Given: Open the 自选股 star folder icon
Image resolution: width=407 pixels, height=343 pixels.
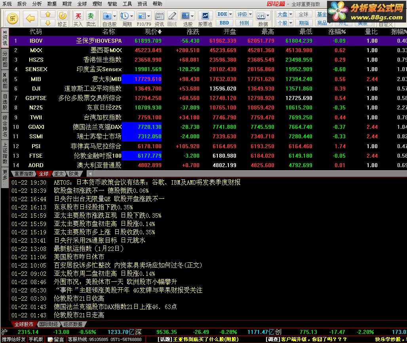Looking at the screenshot, I should click(x=107, y=16).
